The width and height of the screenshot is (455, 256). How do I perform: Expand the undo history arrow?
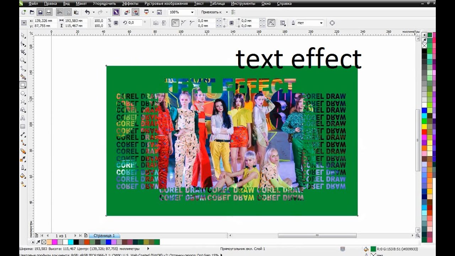click(94, 12)
